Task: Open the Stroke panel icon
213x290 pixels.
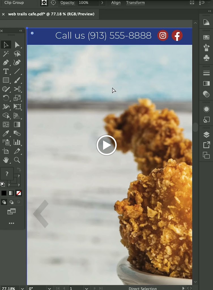Action: 206,73
